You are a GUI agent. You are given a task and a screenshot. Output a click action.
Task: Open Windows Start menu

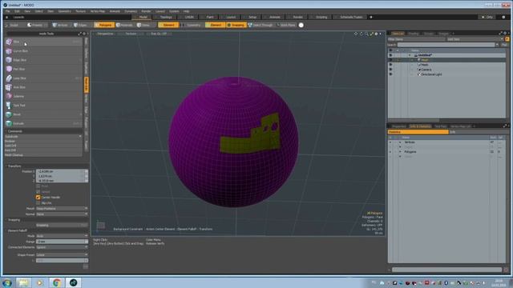point(7,282)
